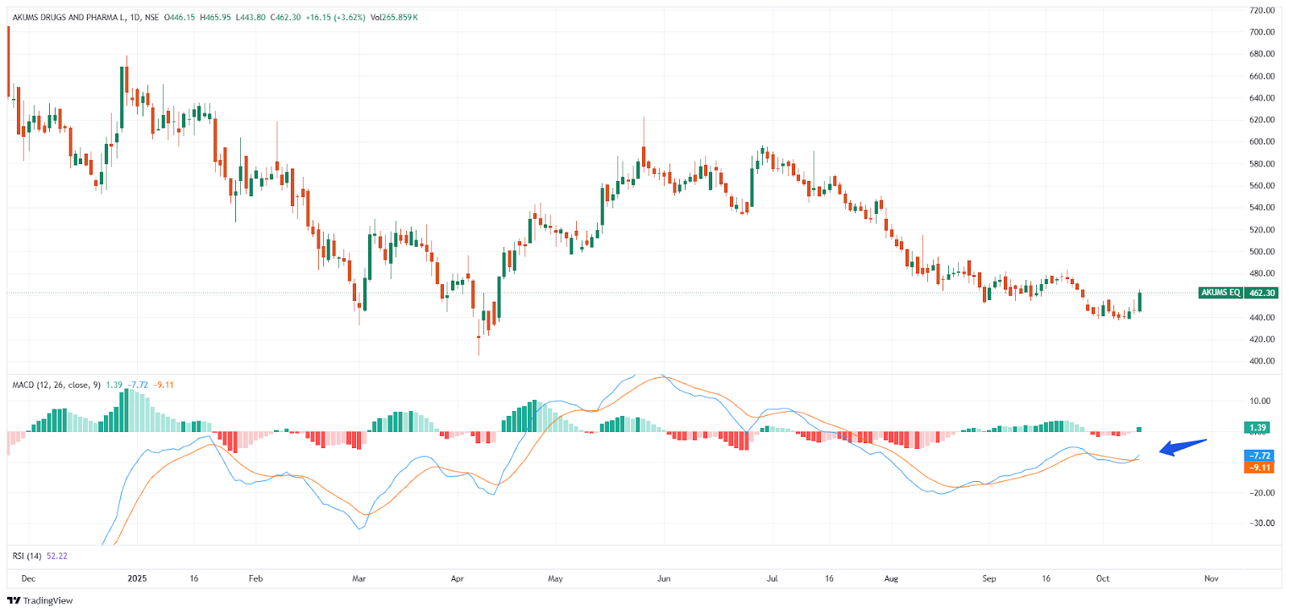Click the TradingView logo
Screen dimensions: 1289x613
click(x=40, y=600)
